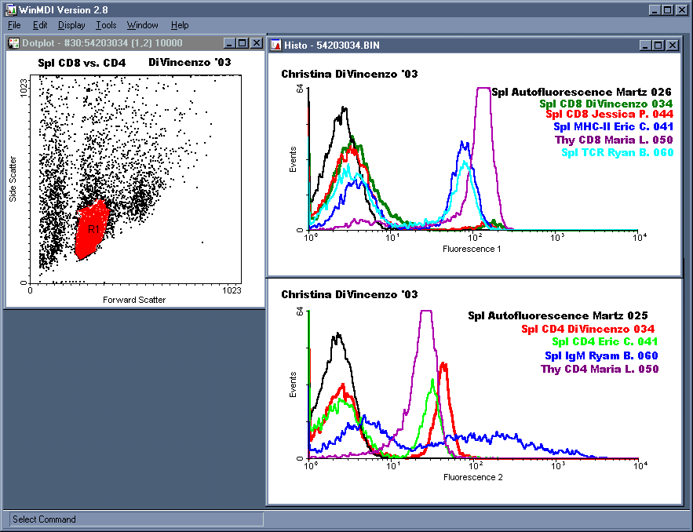This screenshot has height=532, width=693.
Task: Maximize the Histo child window
Action: tap(658, 46)
